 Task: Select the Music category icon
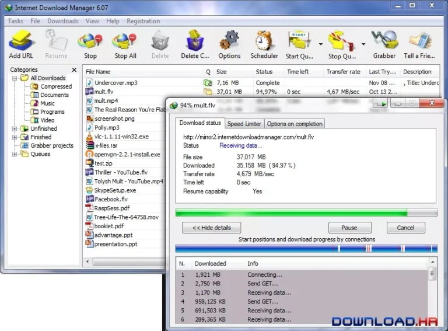(34, 103)
